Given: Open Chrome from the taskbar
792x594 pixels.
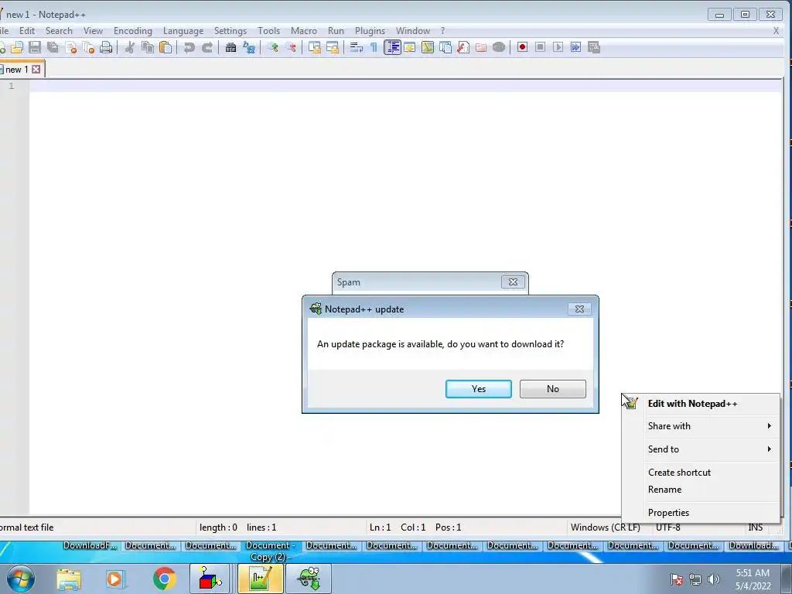Looking at the screenshot, I should tap(164, 579).
